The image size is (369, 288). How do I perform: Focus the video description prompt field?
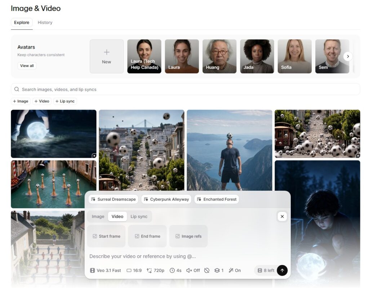click(x=187, y=256)
